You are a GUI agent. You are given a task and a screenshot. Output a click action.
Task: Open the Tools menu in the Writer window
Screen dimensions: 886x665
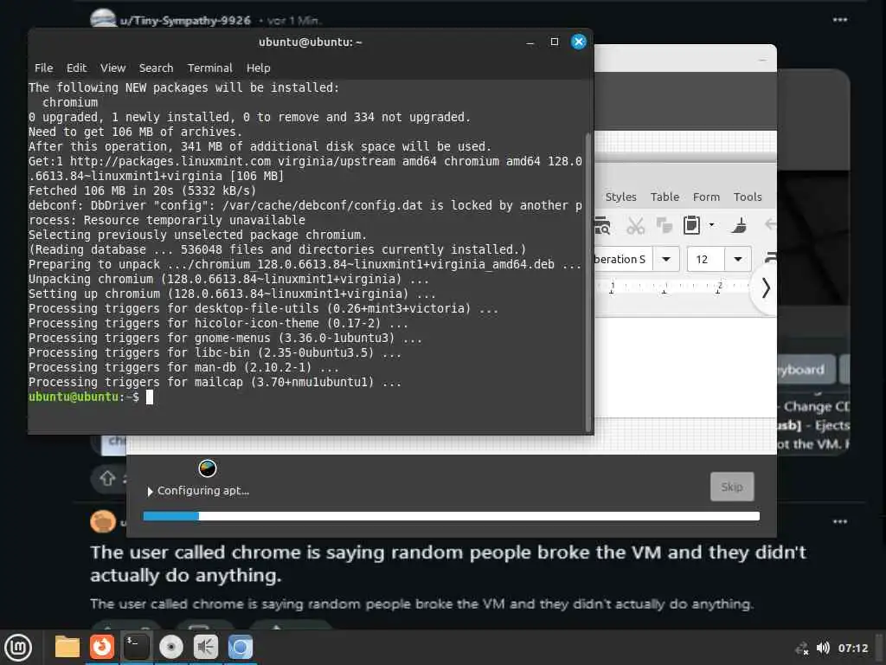pyautogui.click(x=748, y=197)
